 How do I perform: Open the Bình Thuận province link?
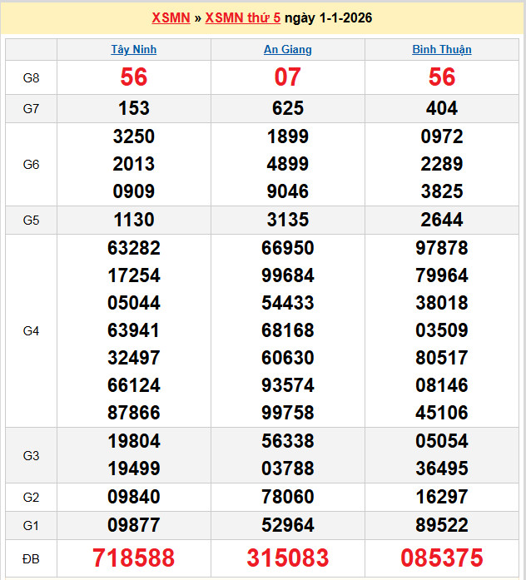[442, 50]
